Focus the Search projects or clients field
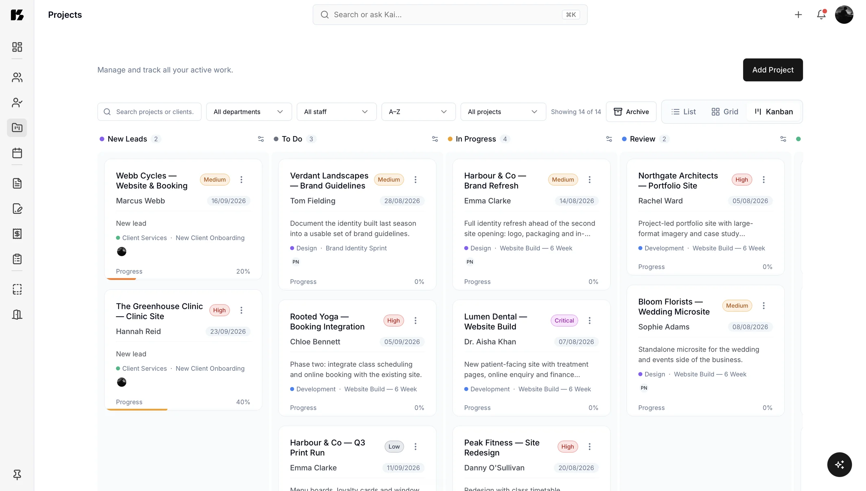This screenshot has height=491, width=866. coord(149,112)
